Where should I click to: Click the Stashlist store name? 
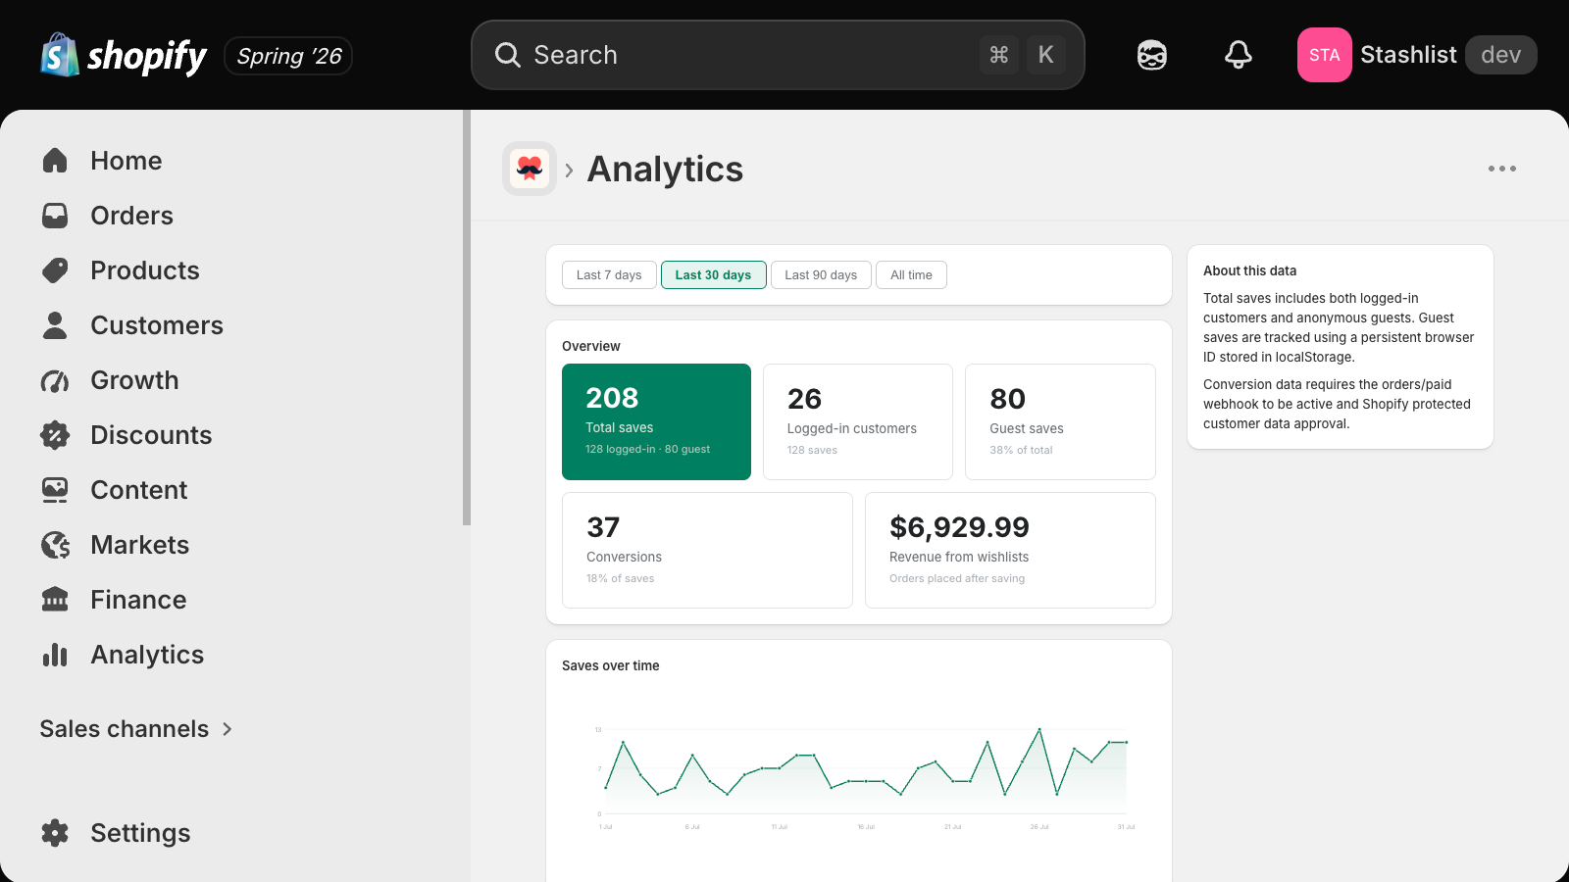coord(1408,55)
